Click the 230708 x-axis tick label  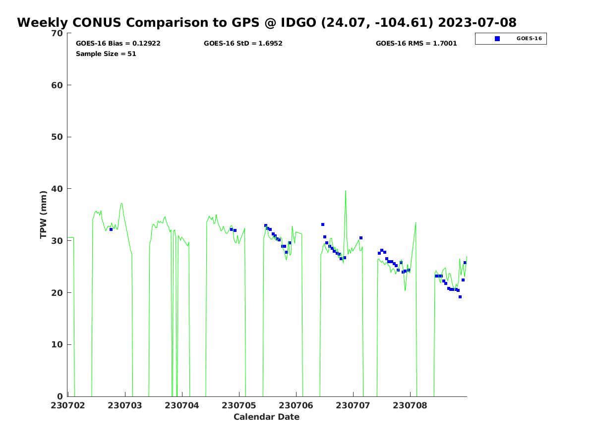[410, 405]
